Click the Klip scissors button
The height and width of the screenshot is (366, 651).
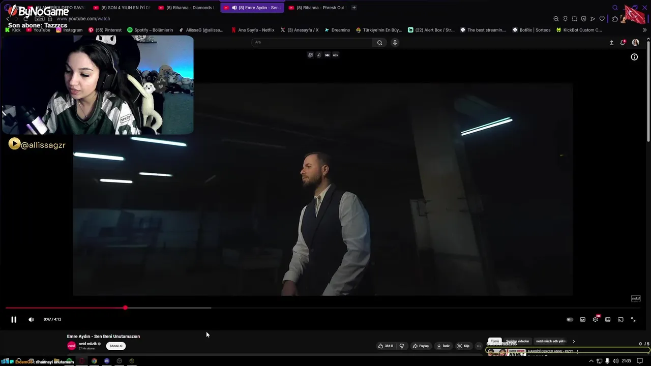pos(463,346)
